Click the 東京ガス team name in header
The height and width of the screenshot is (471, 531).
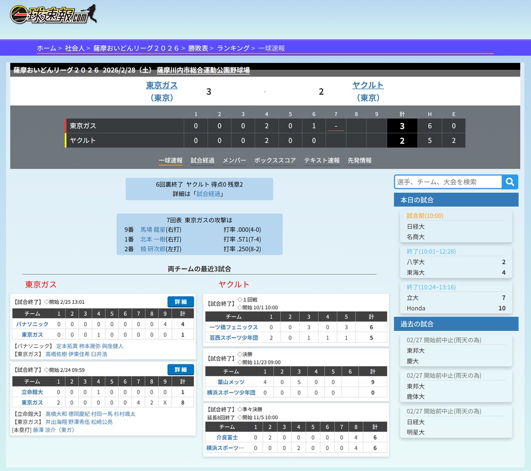[x=162, y=85]
